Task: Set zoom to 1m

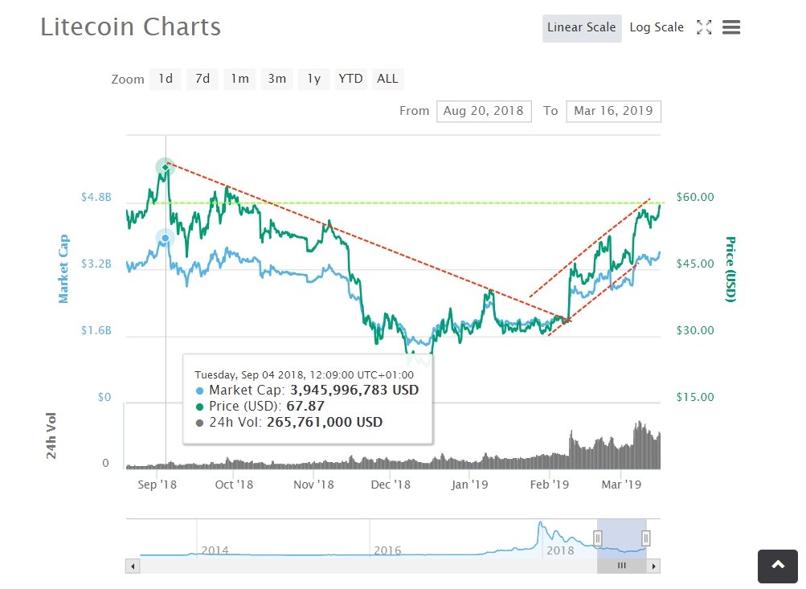Action: pyautogui.click(x=239, y=79)
